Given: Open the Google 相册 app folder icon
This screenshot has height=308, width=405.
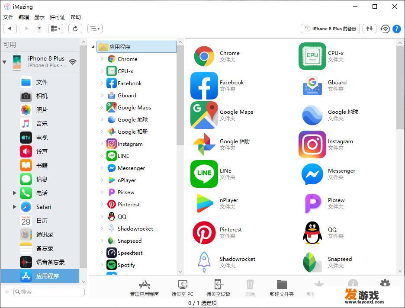Looking at the screenshot, I should tap(204, 144).
